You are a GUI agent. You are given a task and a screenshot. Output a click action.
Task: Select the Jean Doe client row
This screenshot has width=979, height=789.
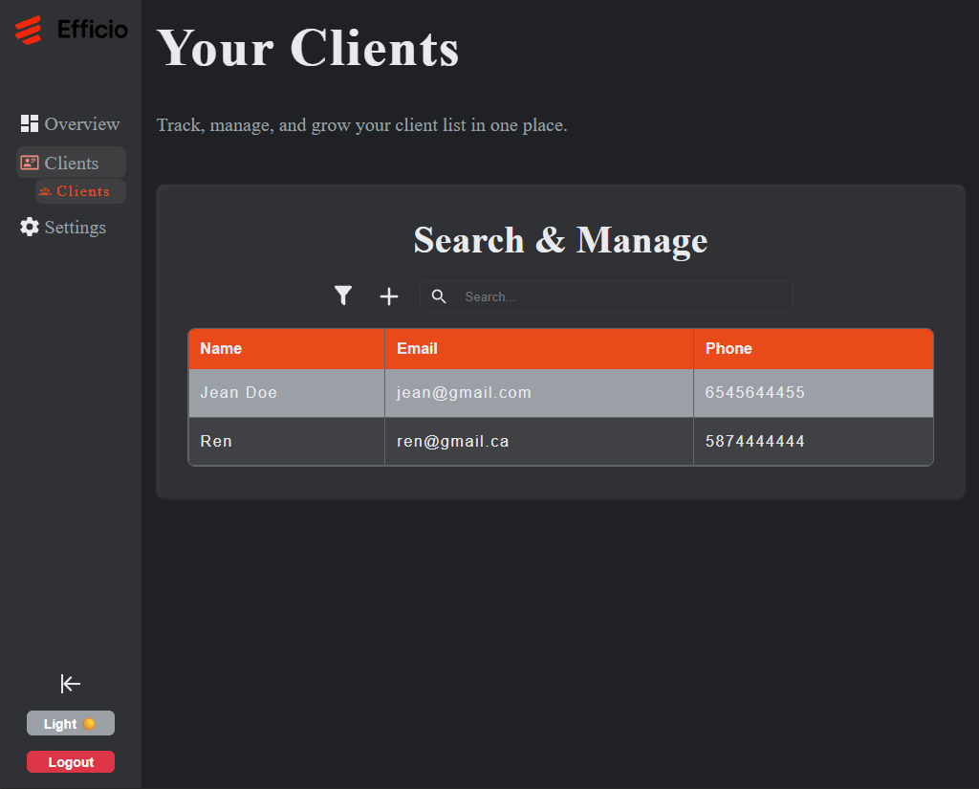[239, 392]
